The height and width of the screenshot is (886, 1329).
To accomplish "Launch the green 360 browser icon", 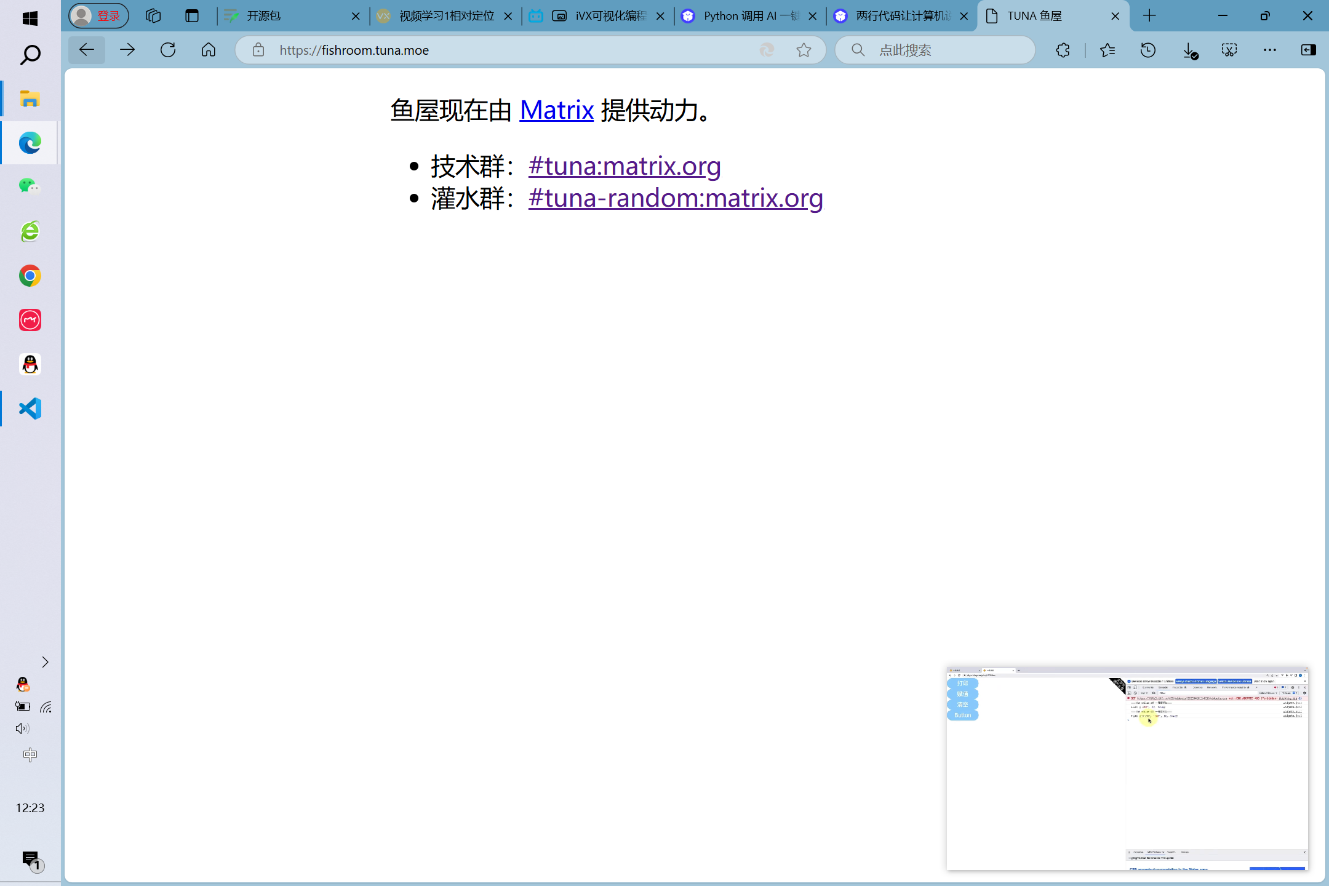I will tap(30, 231).
